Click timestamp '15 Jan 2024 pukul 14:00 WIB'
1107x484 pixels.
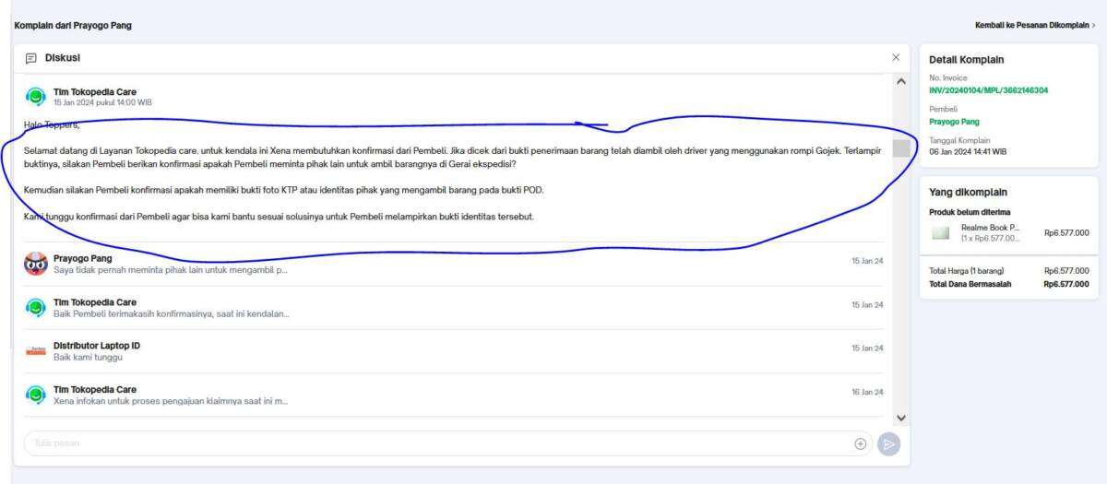click(x=102, y=102)
